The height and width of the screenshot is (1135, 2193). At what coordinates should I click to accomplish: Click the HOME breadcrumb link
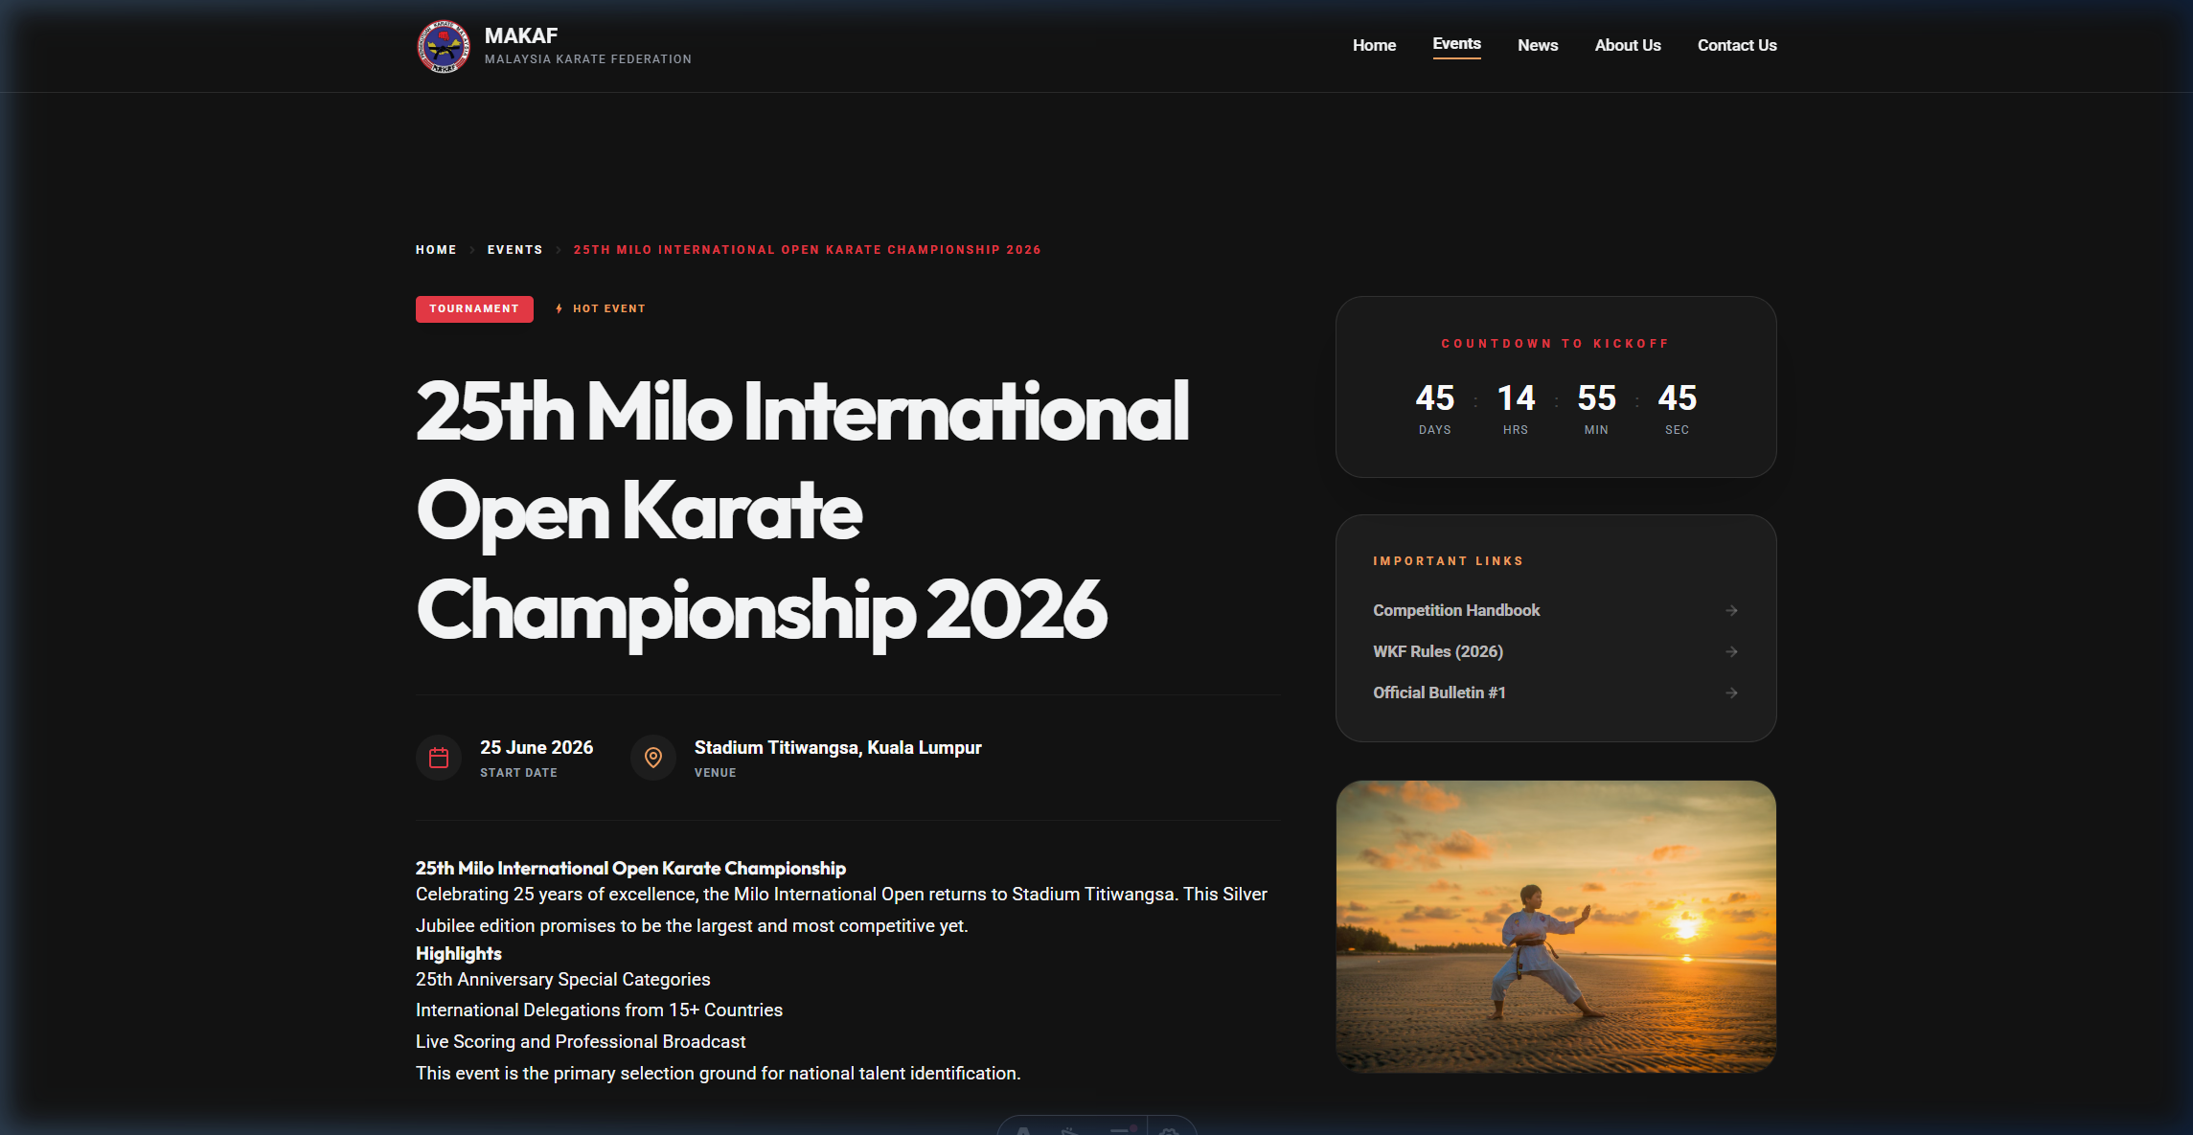click(x=436, y=250)
